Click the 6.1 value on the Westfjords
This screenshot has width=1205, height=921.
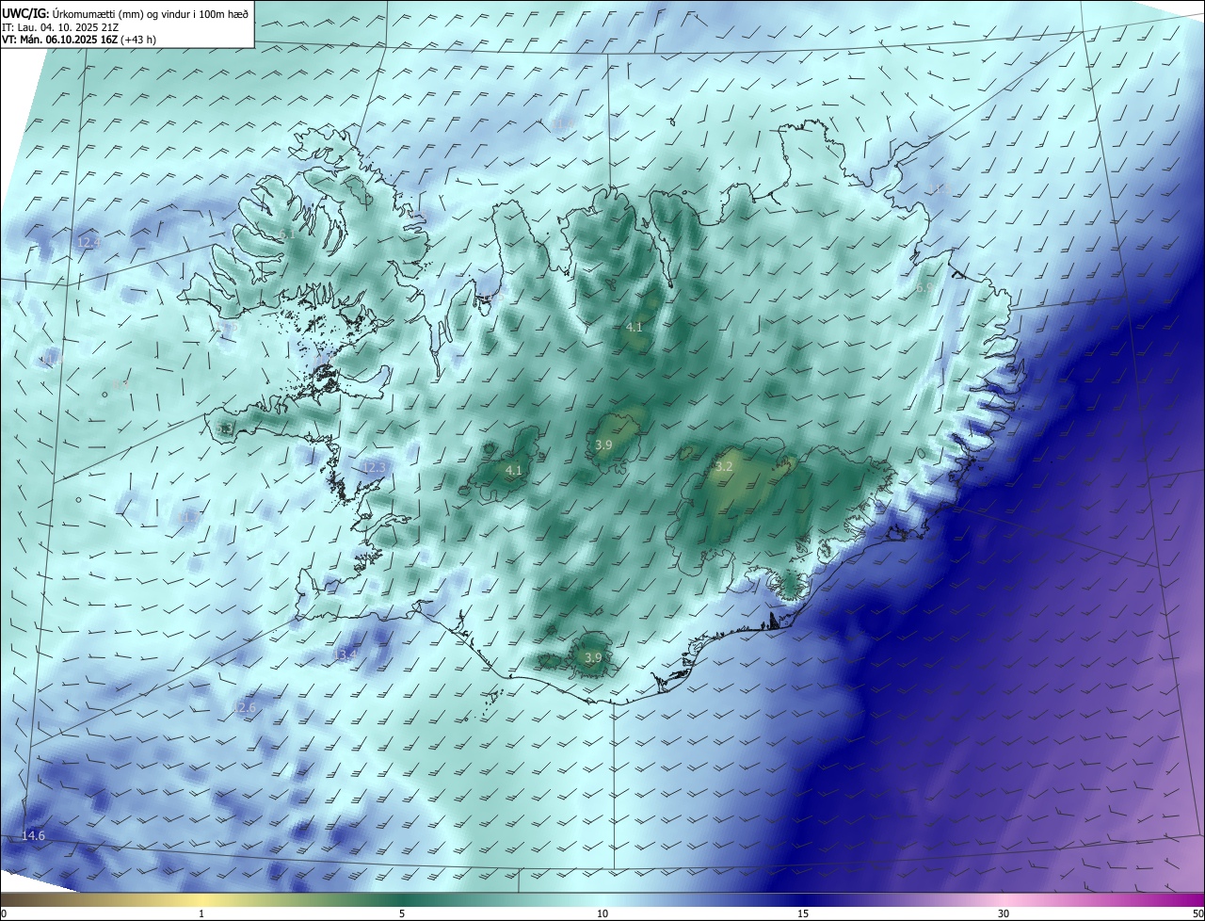pos(287,234)
